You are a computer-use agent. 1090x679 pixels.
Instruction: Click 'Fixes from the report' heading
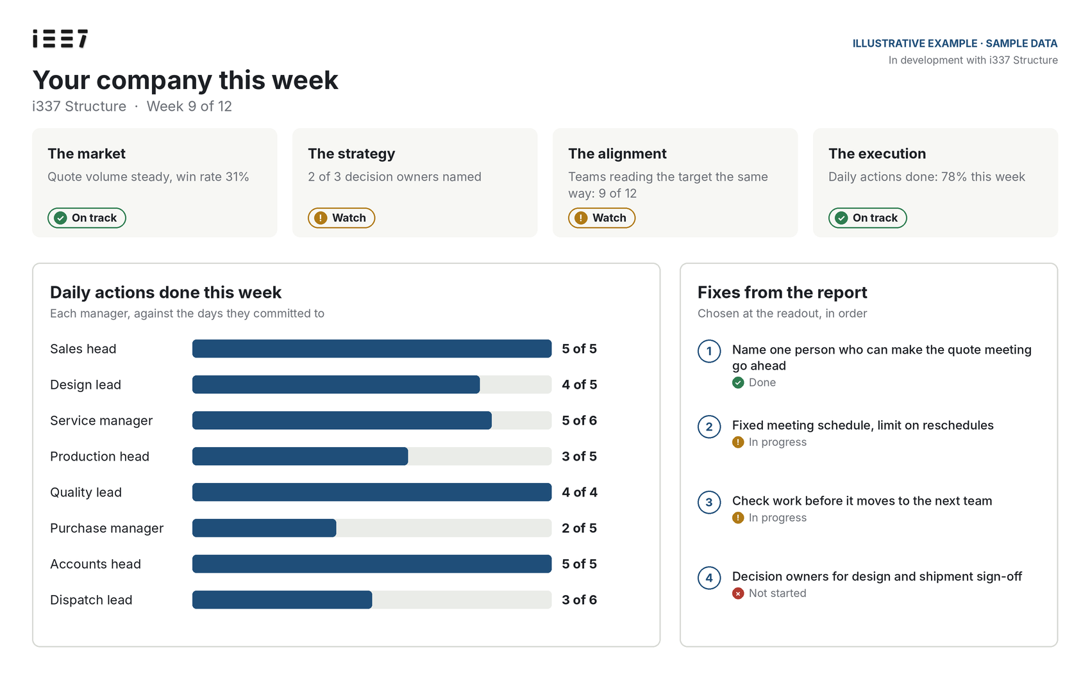782,293
